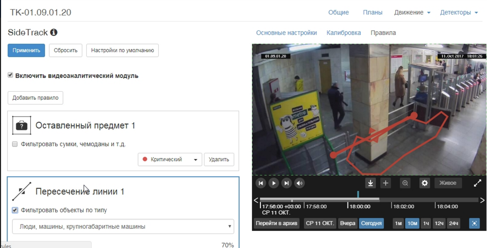The width and height of the screenshot is (487, 248).
Task: Set timeline scale to 1м
Action: click(x=398, y=223)
